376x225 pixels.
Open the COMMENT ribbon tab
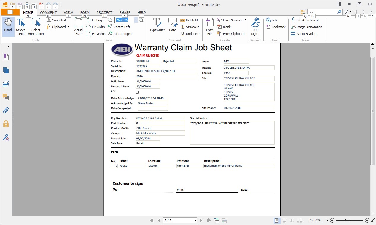click(x=48, y=13)
